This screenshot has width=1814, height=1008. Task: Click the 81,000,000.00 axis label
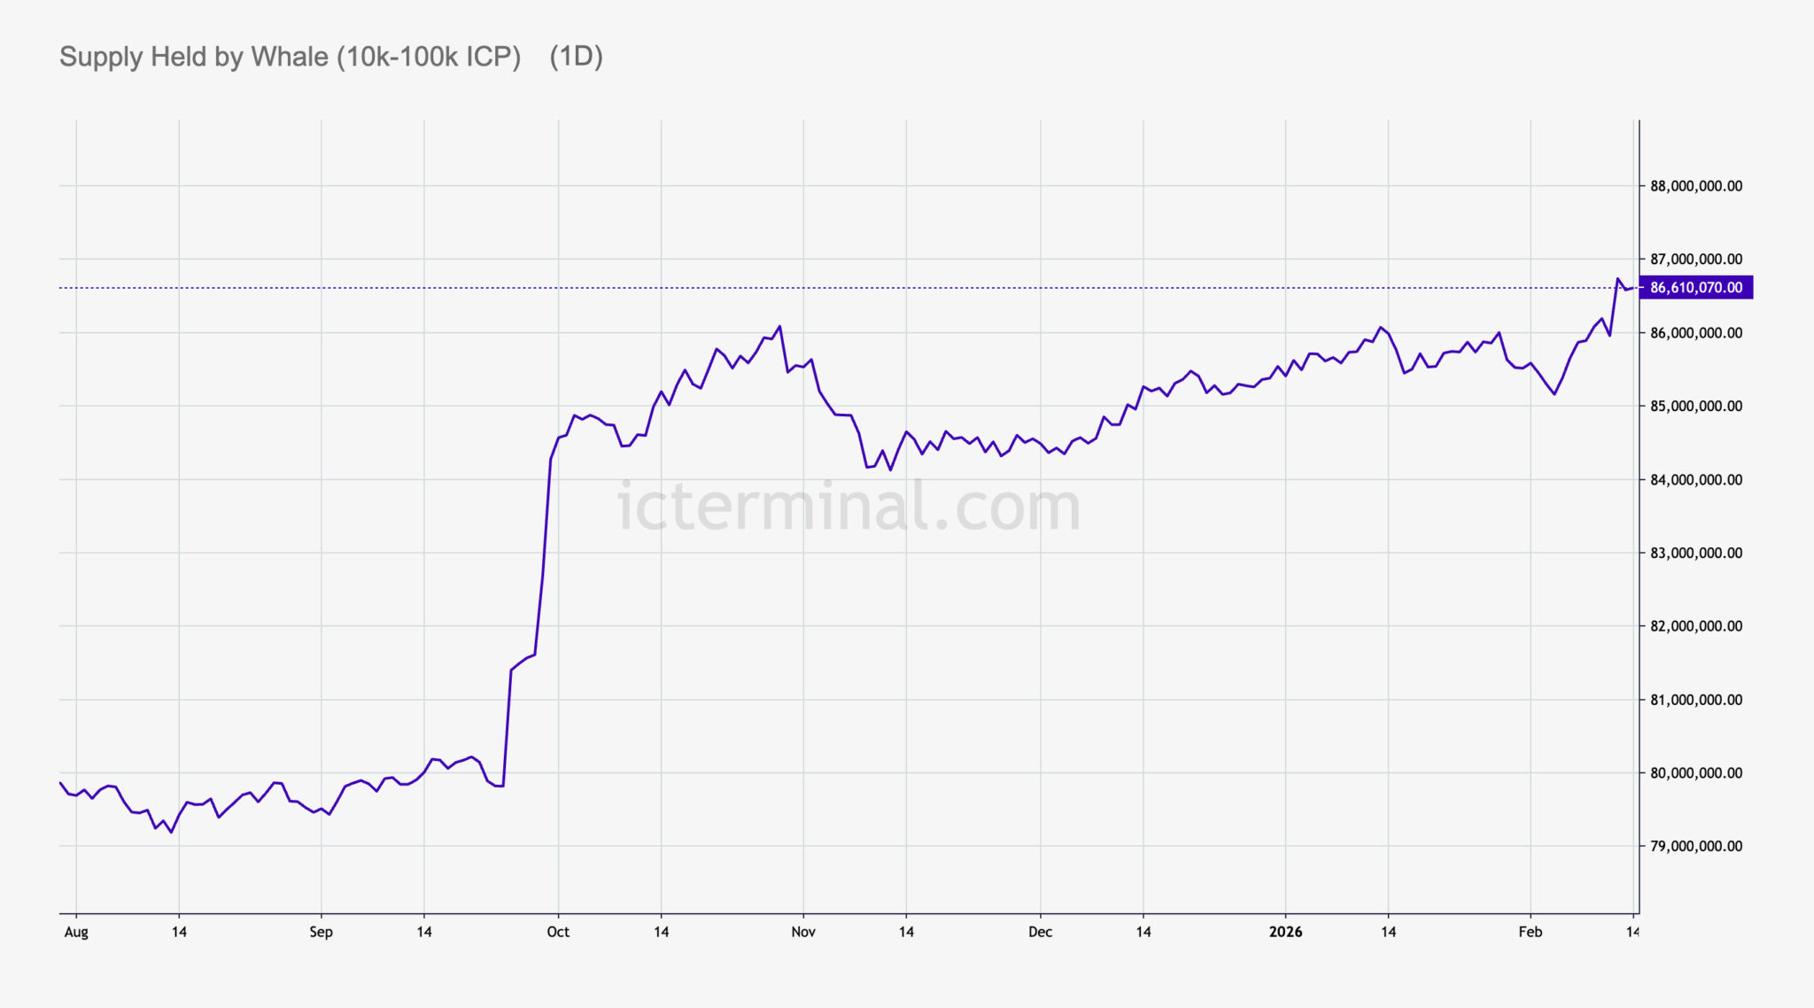click(1695, 700)
